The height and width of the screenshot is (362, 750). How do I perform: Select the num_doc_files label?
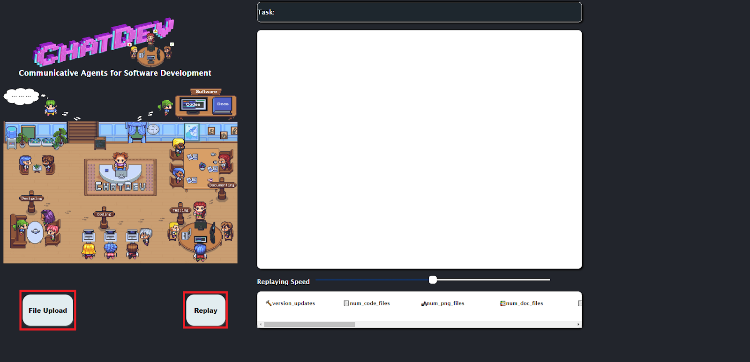point(525,303)
